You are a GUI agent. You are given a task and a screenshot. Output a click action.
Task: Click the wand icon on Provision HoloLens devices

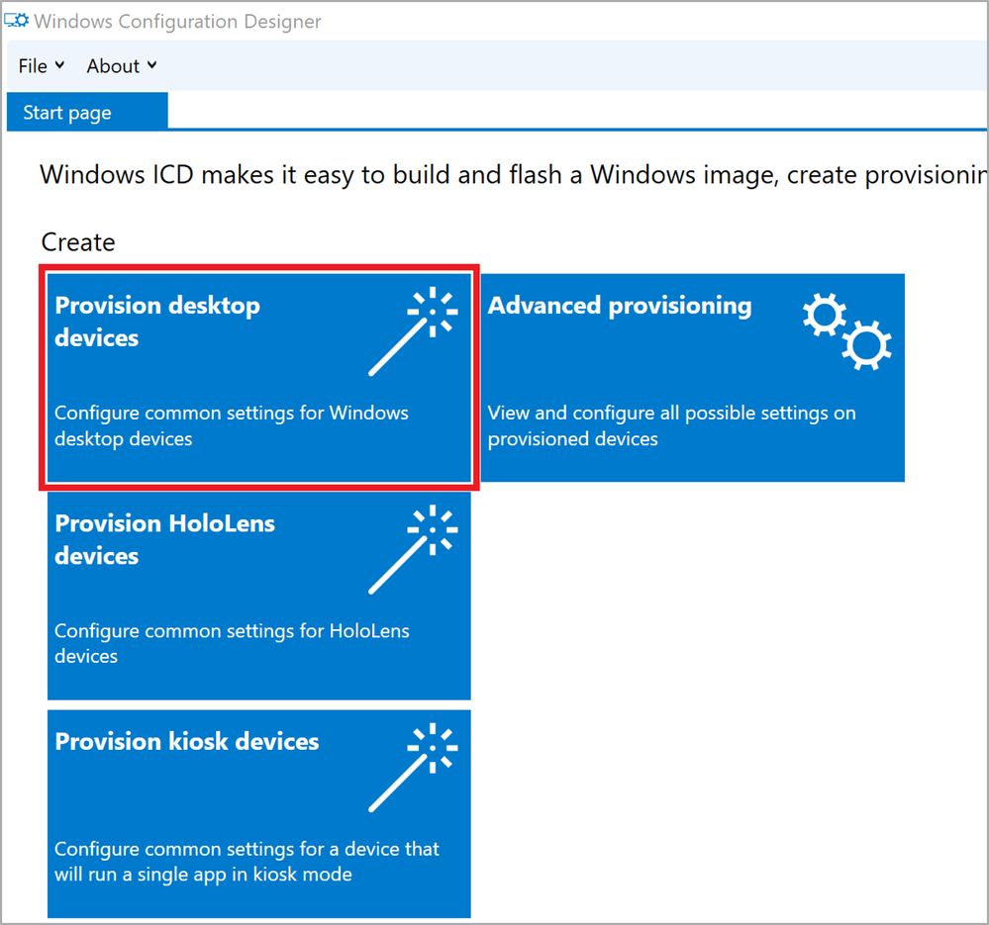tap(413, 549)
